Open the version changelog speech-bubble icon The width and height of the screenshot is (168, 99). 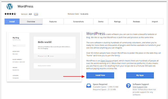coord(36,14)
